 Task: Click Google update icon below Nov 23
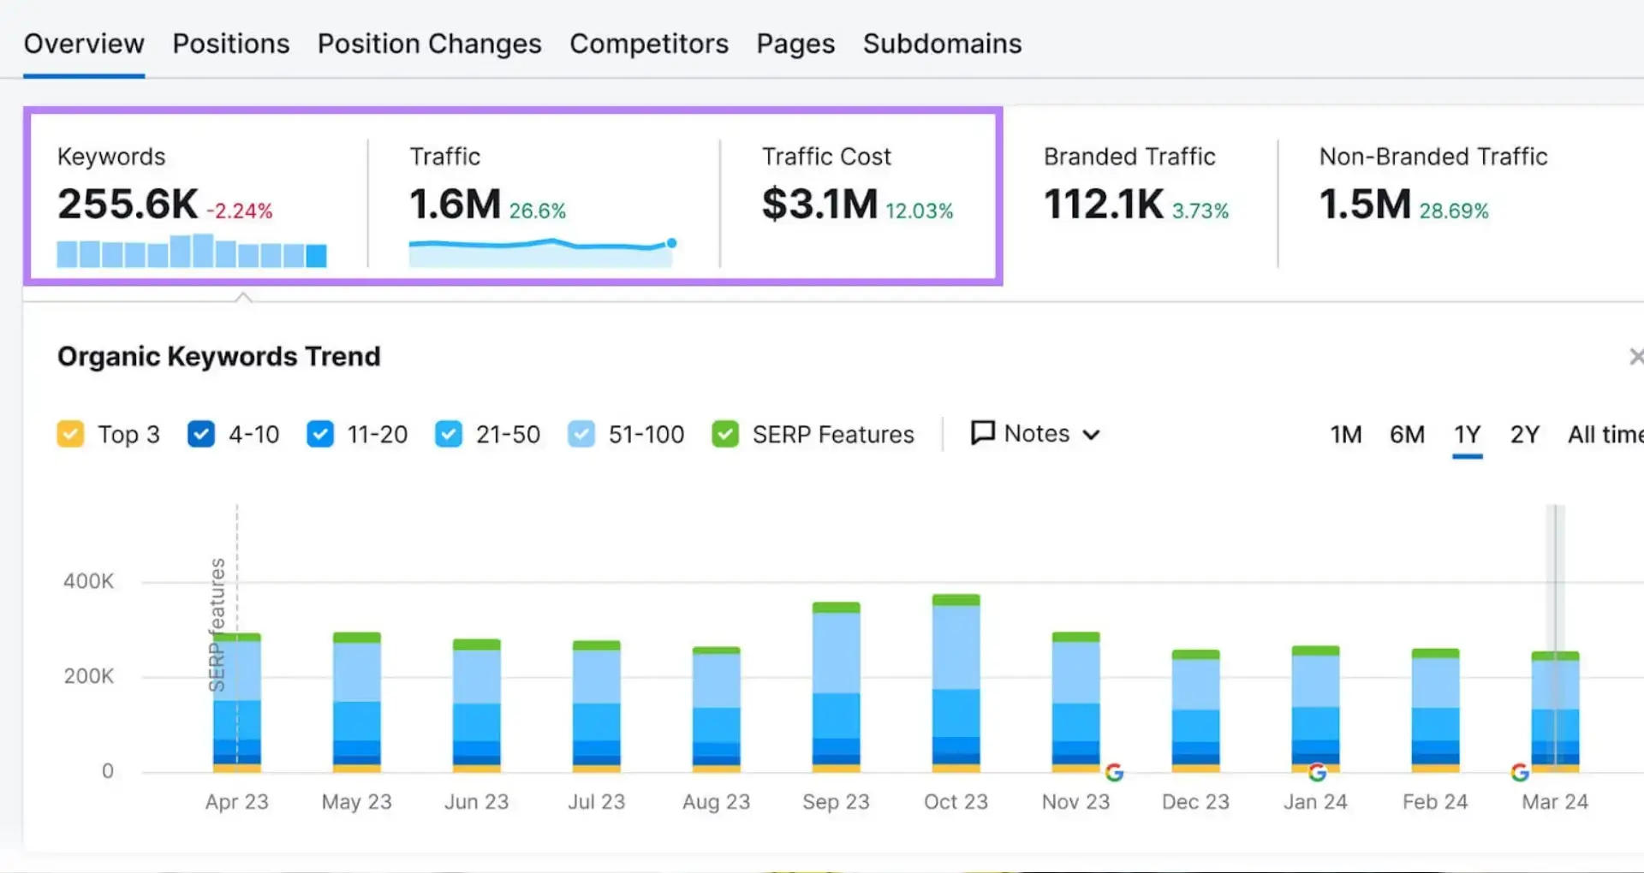pos(1114,772)
